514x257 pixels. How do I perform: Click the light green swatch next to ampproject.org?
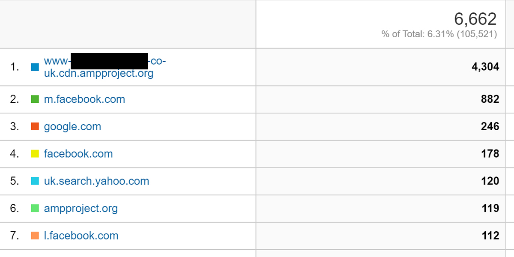tap(35, 209)
